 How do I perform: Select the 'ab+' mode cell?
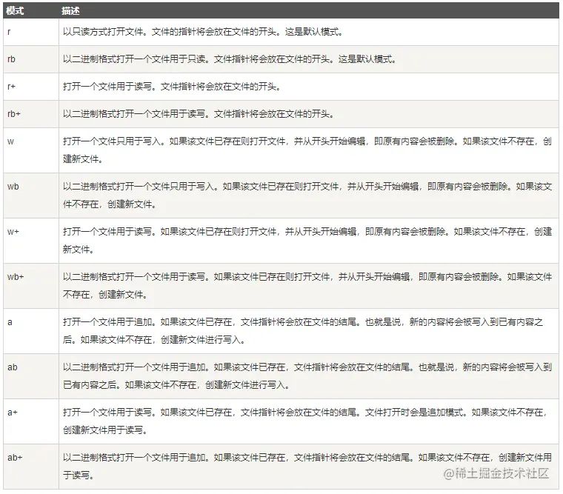pos(31,467)
